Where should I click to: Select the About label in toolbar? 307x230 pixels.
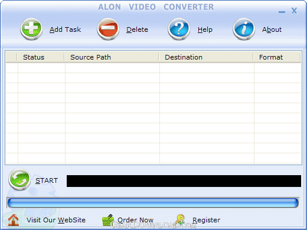[272, 29]
